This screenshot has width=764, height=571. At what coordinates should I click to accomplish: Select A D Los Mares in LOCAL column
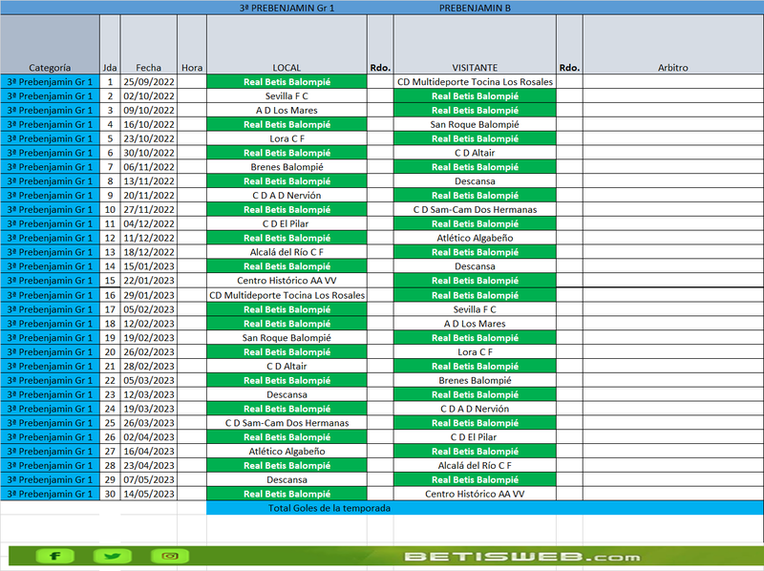point(287,110)
